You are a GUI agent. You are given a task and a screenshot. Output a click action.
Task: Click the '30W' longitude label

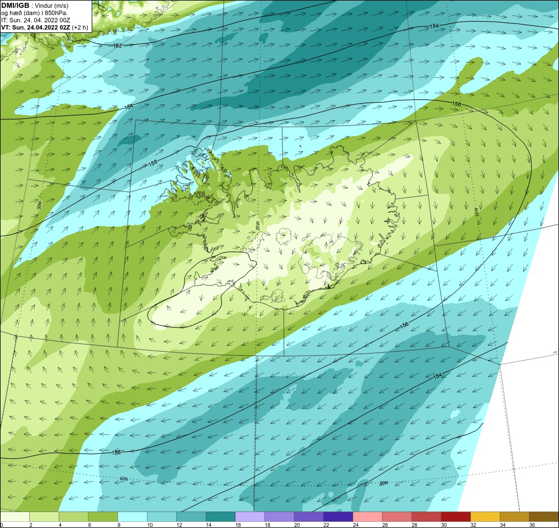pyautogui.click(x=39, y=205)
